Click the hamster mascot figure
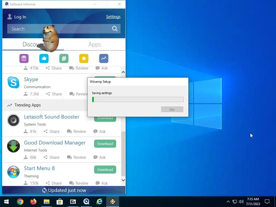Viewport: 276px width, 207px height. coord(50,38)
